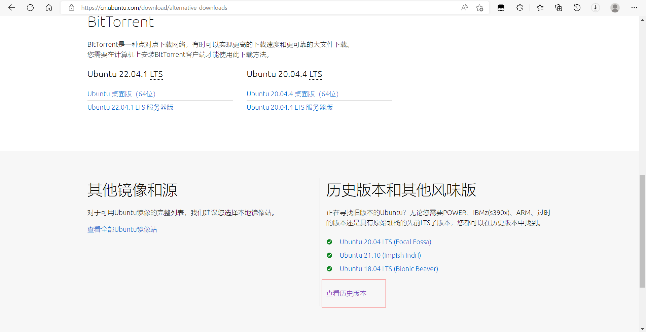This screenshot has height=332, width=646.
Task: View site security lock information
Action: click(x=71, y=8)
